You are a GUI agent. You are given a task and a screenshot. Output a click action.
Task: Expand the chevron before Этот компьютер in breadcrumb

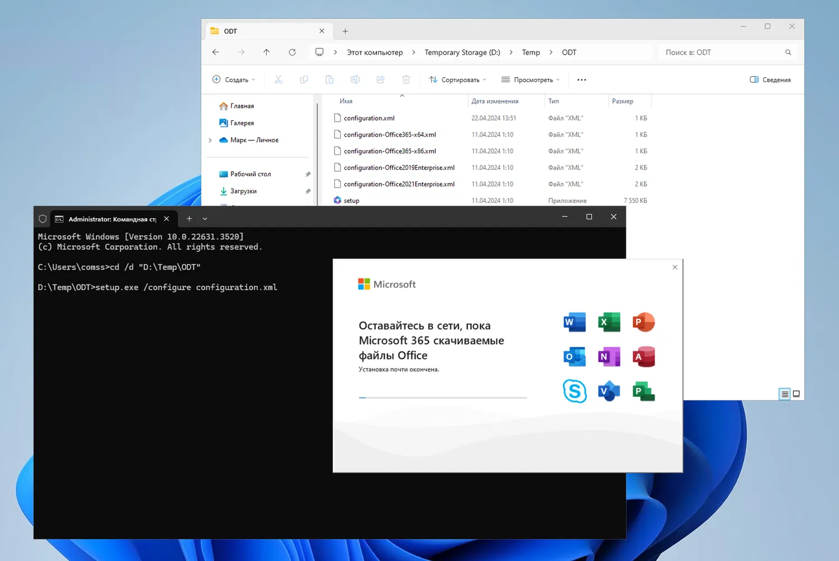pos(335,52)
